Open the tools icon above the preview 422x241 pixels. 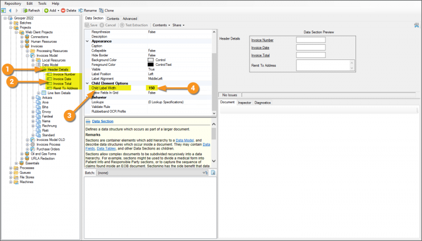click(417, 25)
